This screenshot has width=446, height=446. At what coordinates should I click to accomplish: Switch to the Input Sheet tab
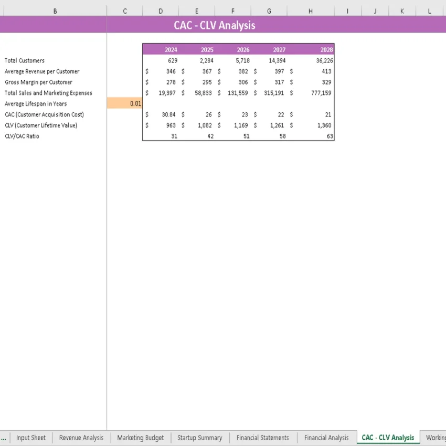[x=30, y=437]
